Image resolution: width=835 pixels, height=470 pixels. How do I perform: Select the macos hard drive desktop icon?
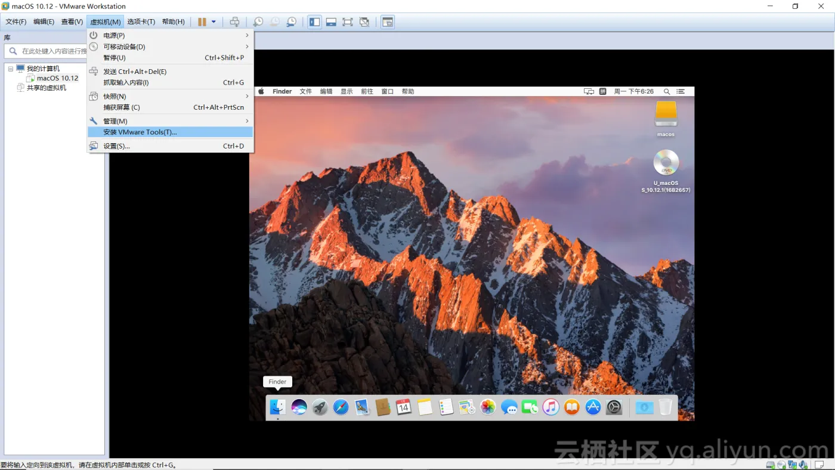coord(666,114)
